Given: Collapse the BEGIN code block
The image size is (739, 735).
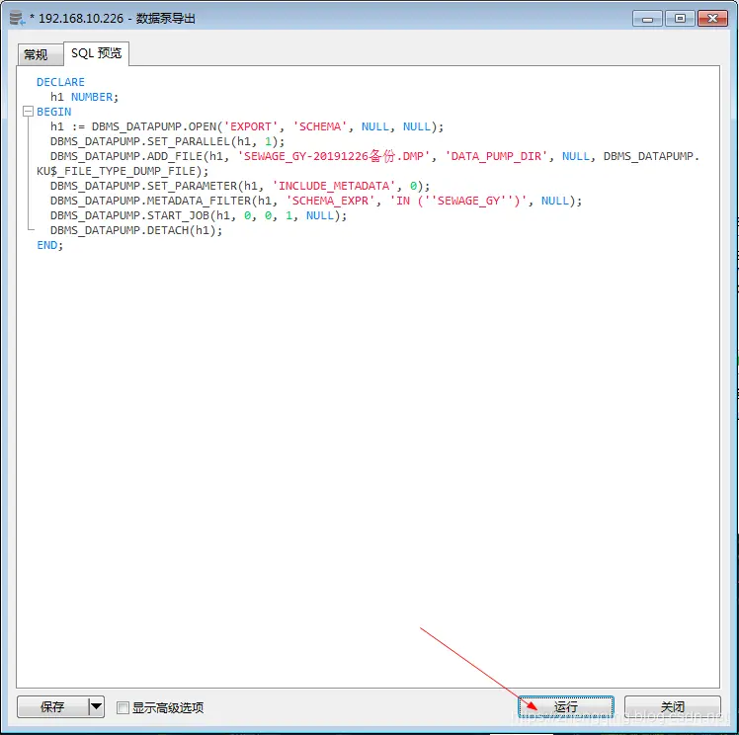Looking at the screenshot, I should click(x=28, y=112).
